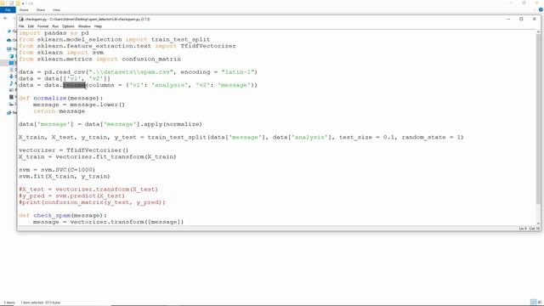
Task: Open the Edit menu in IDLE
Action: [x=31, y=26]
